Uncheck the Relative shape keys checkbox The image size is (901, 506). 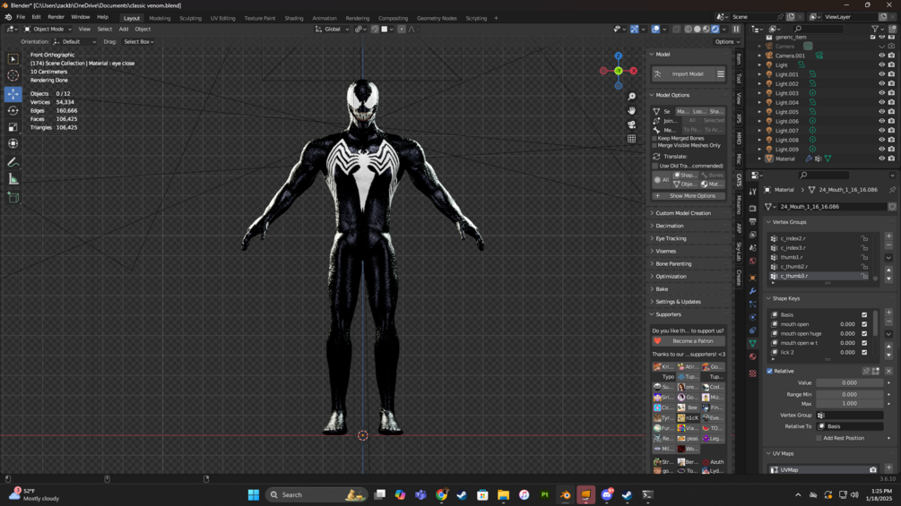tap(769, 371)
